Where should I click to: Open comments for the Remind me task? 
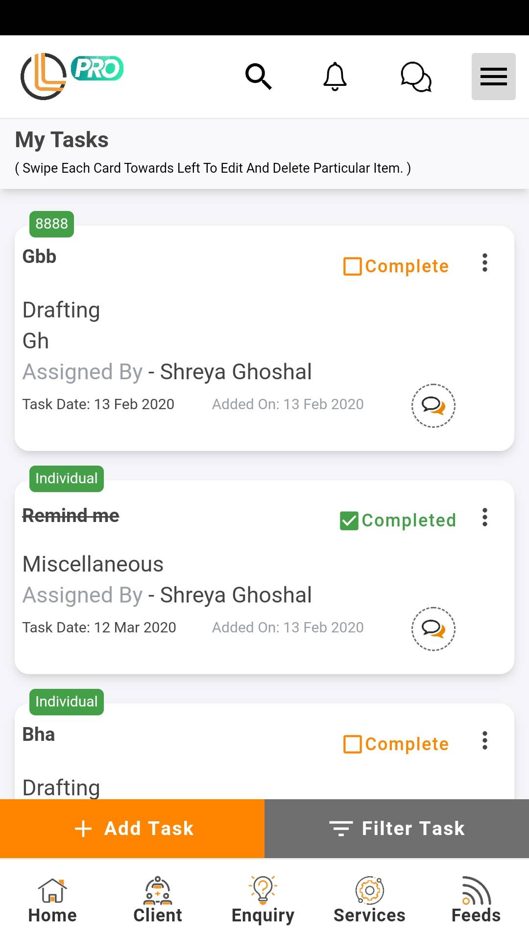pos(433,629)
